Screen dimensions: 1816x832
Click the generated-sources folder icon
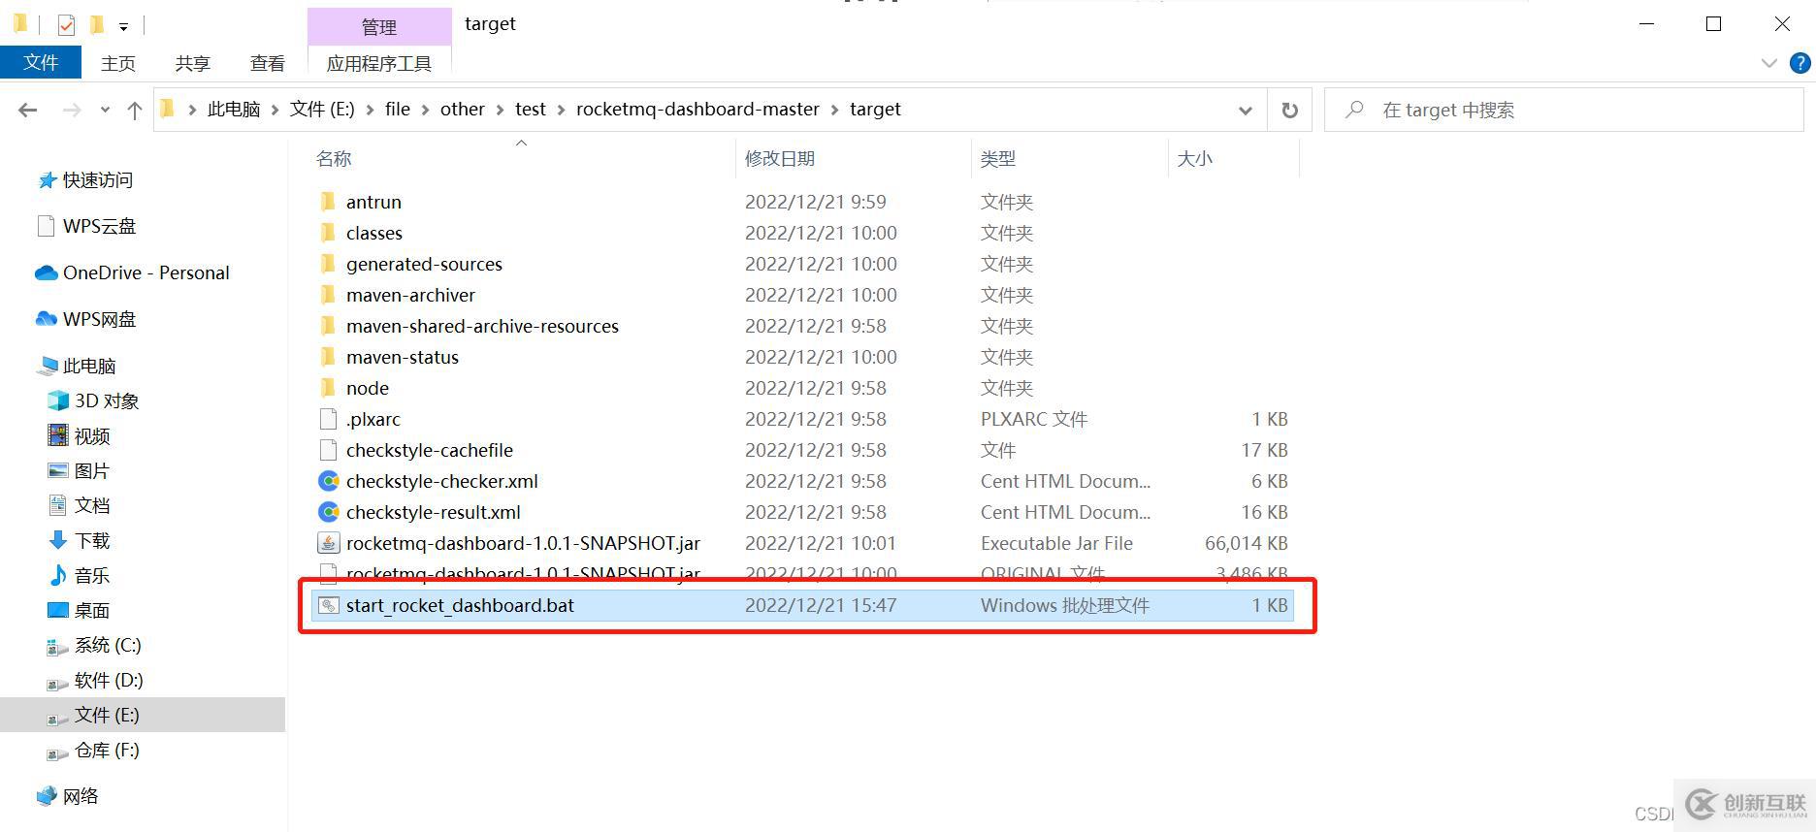point(328,264)
